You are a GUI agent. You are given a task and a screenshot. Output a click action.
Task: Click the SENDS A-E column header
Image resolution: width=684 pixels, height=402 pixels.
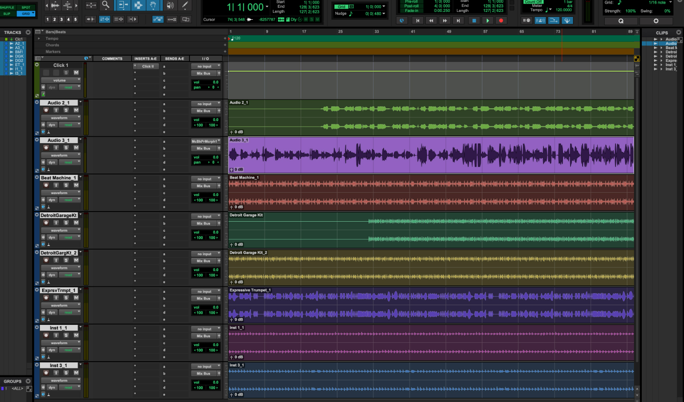point(174,59)
